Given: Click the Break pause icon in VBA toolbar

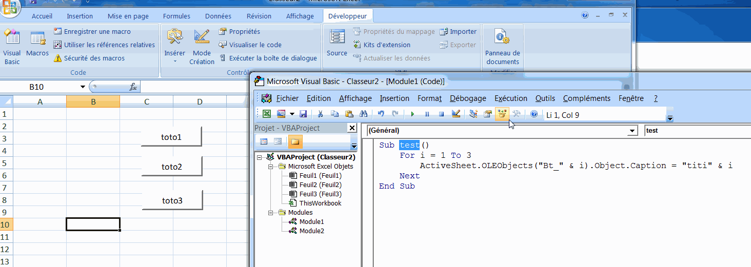Looking at the screenshot, I should pos(427,114).
